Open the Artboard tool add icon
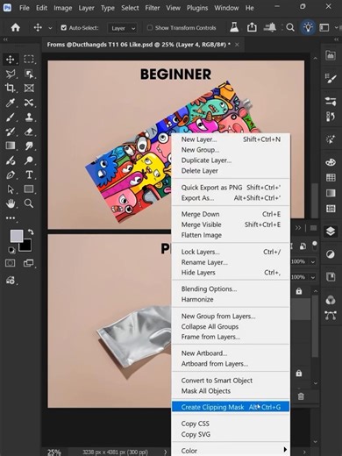 point(11,281)
